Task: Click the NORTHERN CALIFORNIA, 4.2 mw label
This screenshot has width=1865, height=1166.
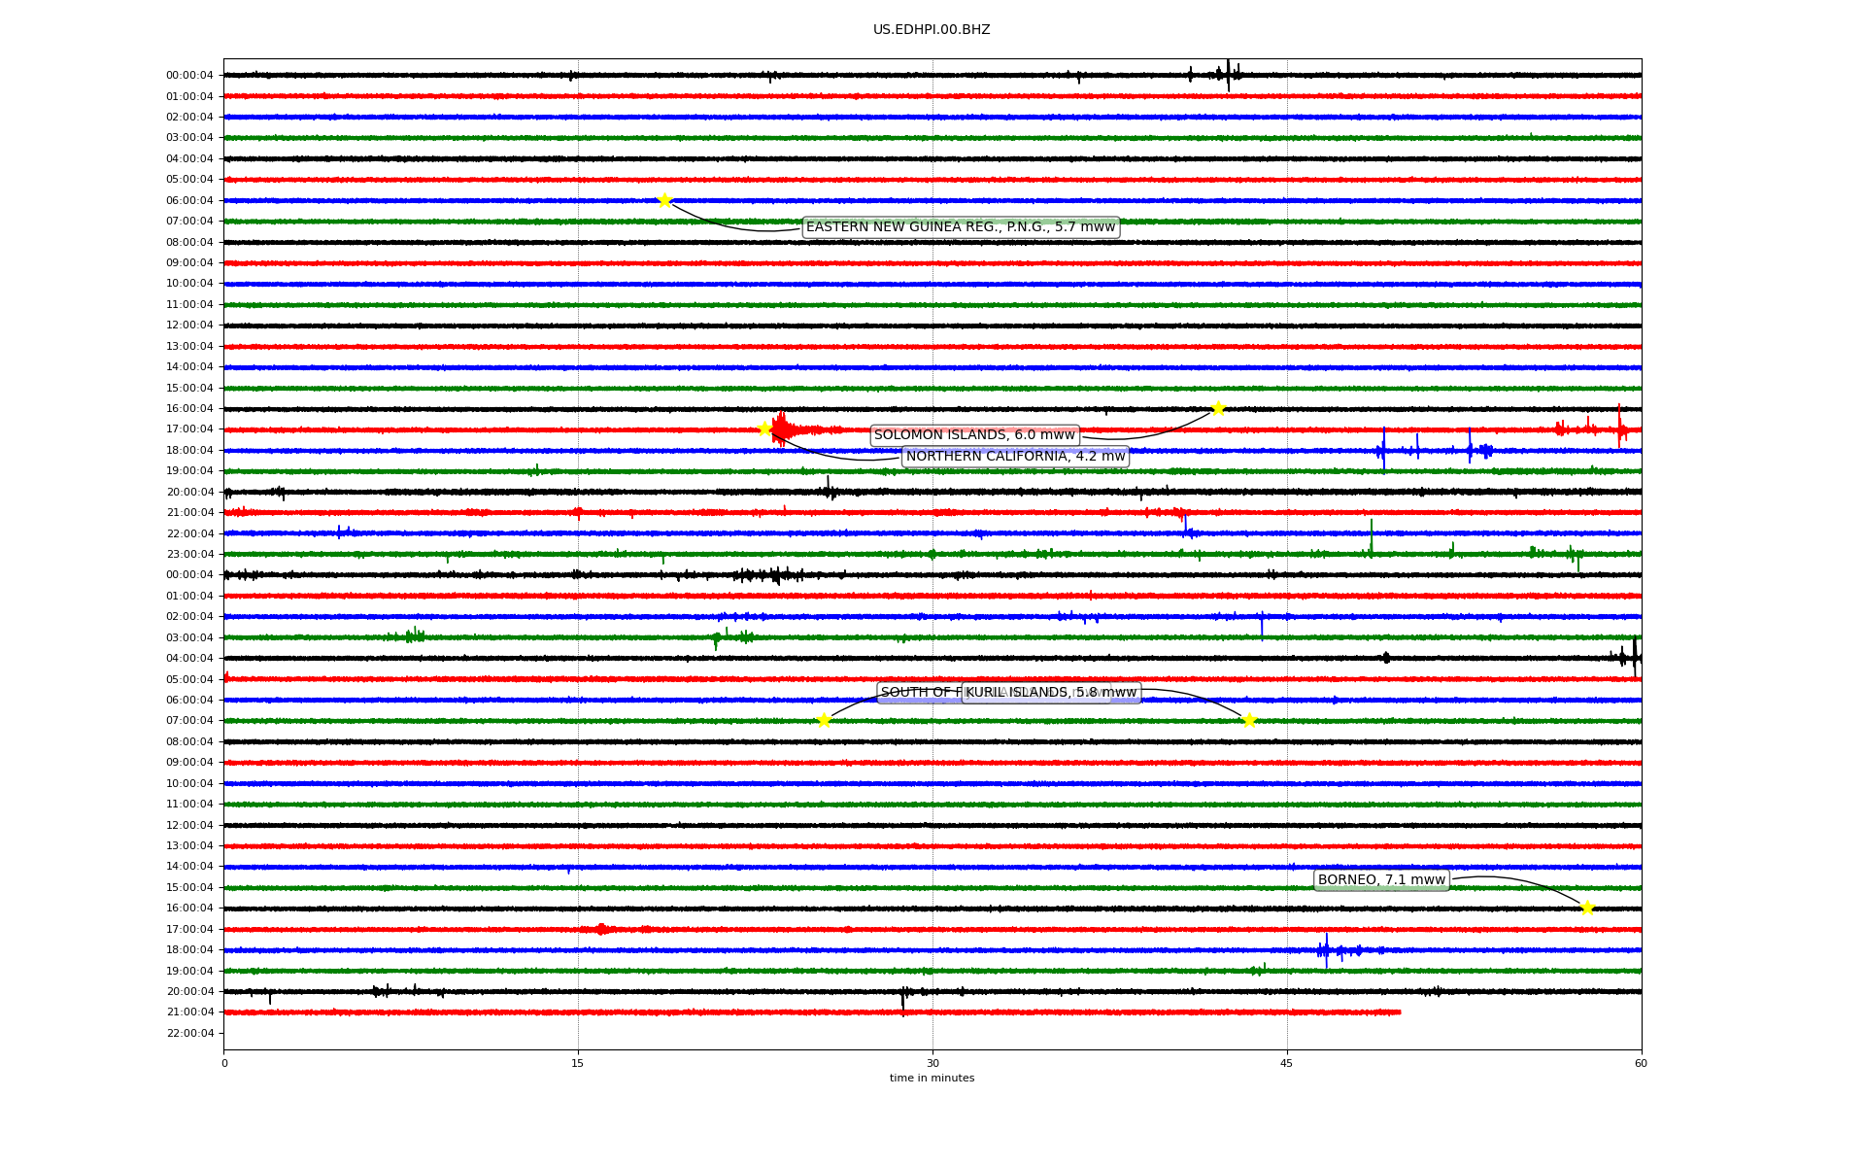Action: (x=1015, y=457)
